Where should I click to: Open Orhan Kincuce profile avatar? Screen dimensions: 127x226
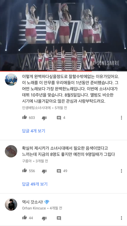click(x=11, y=204)
